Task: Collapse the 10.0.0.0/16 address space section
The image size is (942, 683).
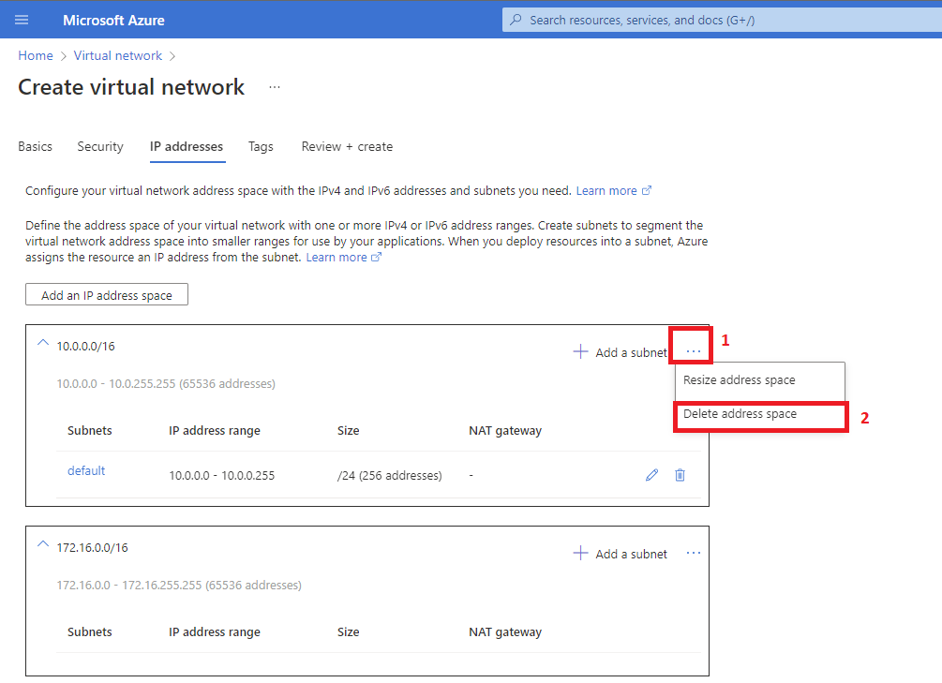Action: point(41,344)
